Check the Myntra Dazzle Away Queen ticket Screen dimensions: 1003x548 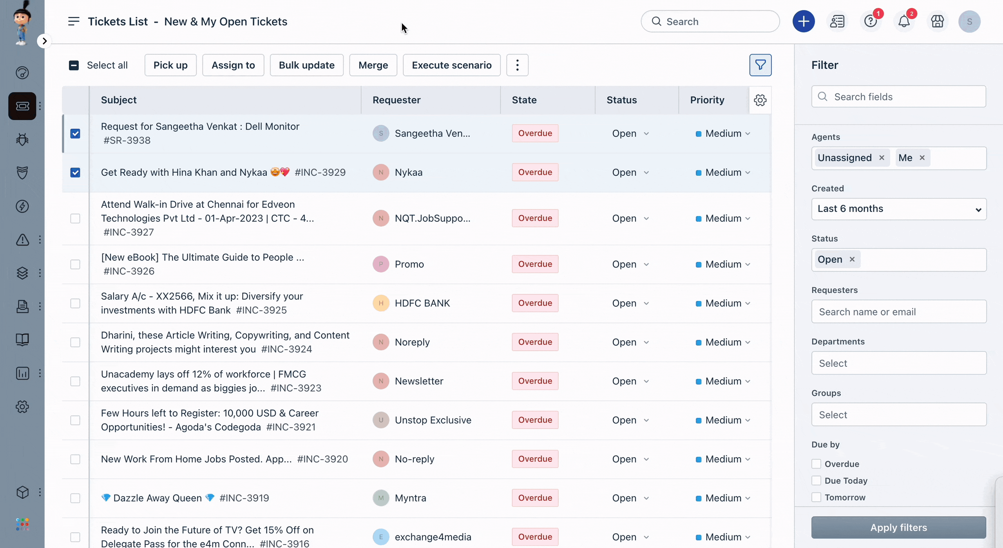point(75,498)
